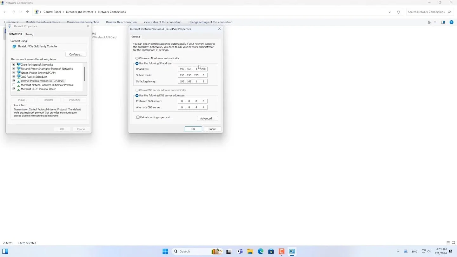Expand the address bar history dropdown
Image resolution: width=457 pixels, height=257 pixels.
point(390,12)
